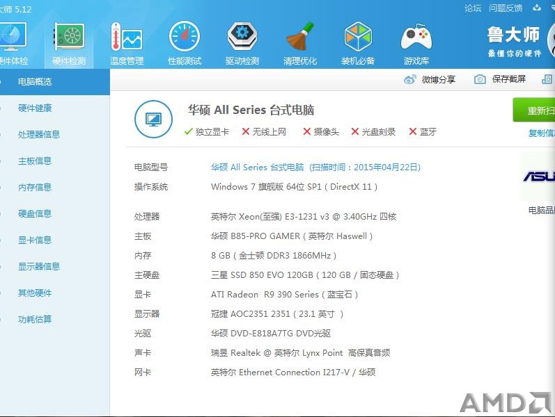Viewport: 555px width, 417px height.
Task: Select 硬件健康 in the sidebar
Action: point(35,108)
